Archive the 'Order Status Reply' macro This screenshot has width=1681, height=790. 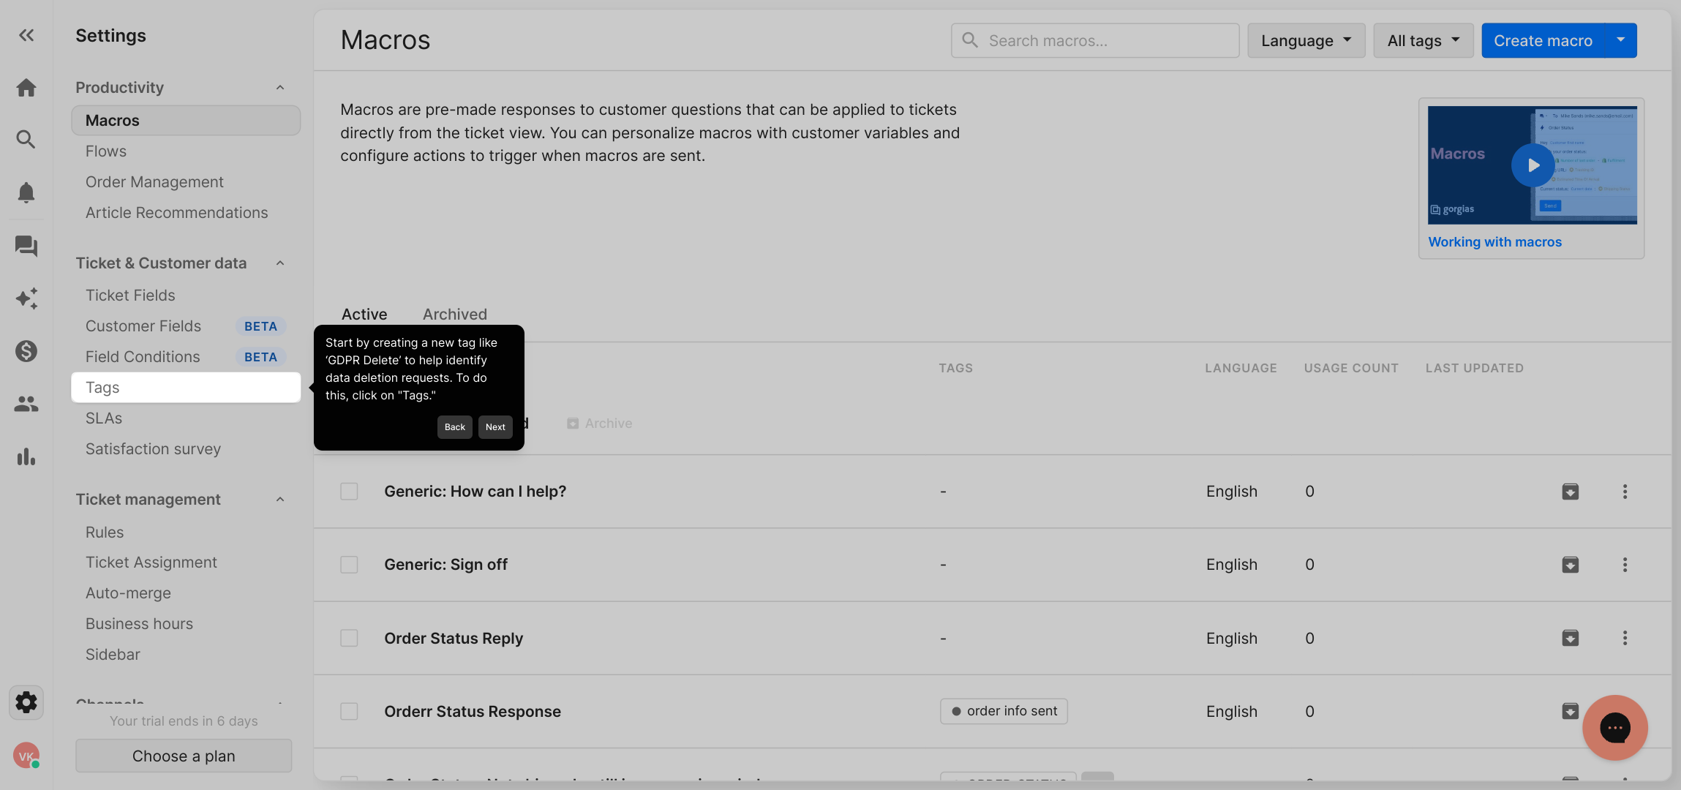tap(1570, 638)
